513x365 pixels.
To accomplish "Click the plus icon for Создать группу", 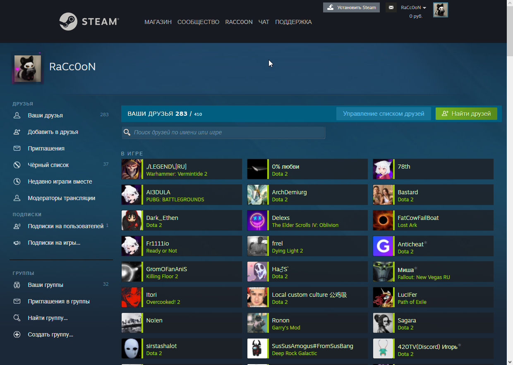I will pos(17,334).
